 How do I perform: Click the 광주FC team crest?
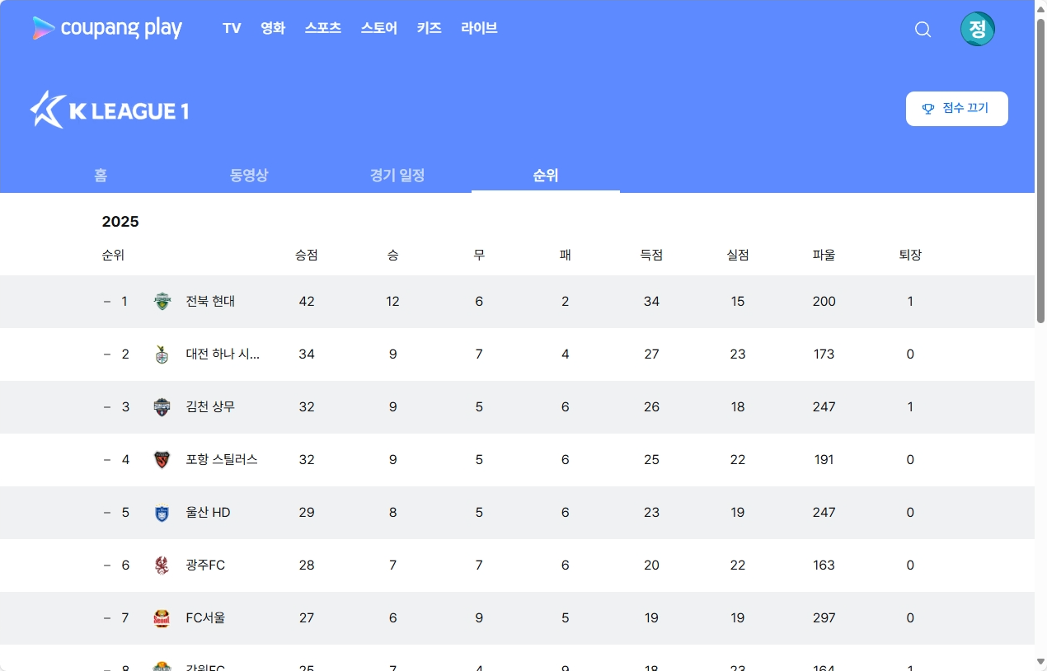click(x=162, y=565)
